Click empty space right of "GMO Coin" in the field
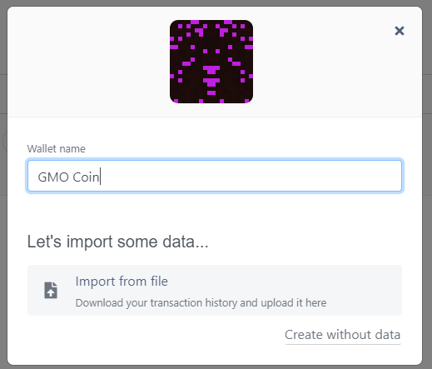432x369 pixels. coord(250,176)
